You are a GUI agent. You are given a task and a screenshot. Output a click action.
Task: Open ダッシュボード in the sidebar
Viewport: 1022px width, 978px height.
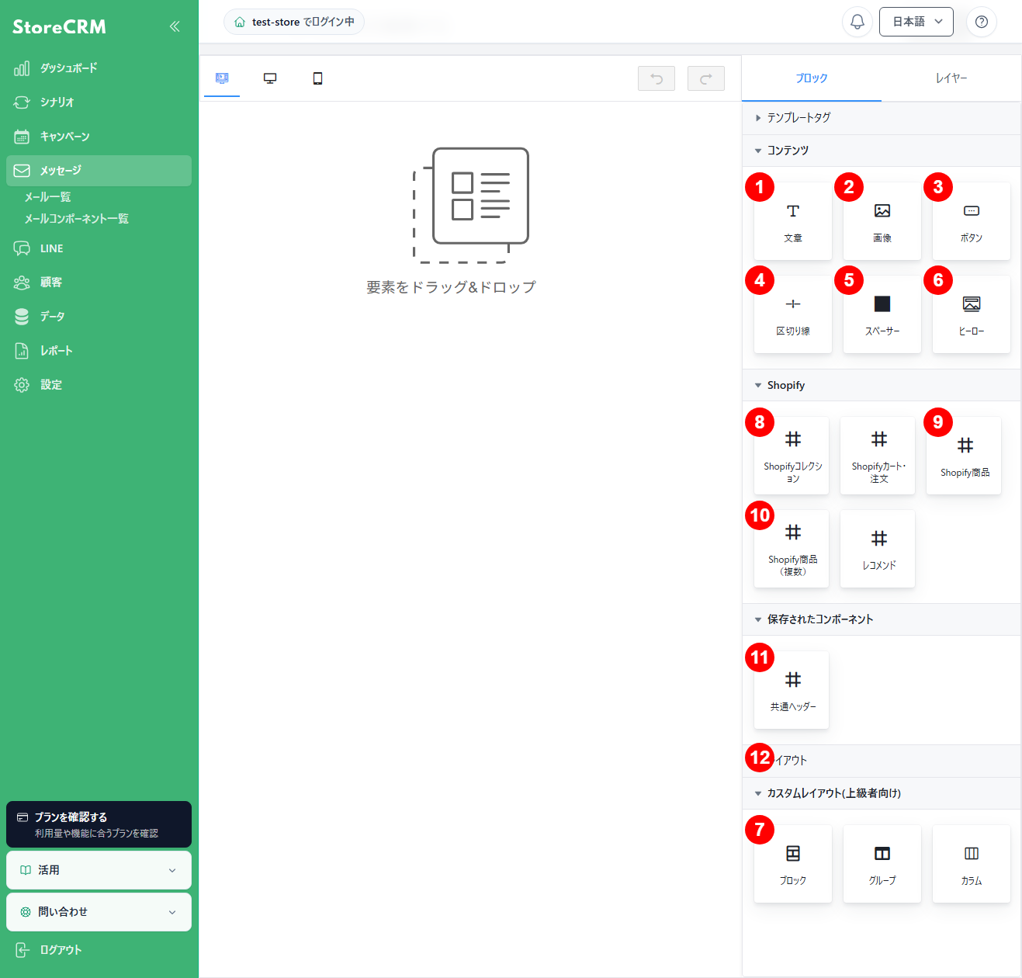99,68
